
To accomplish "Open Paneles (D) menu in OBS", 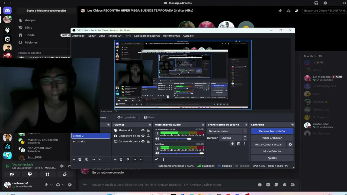I will click(114, 36).
